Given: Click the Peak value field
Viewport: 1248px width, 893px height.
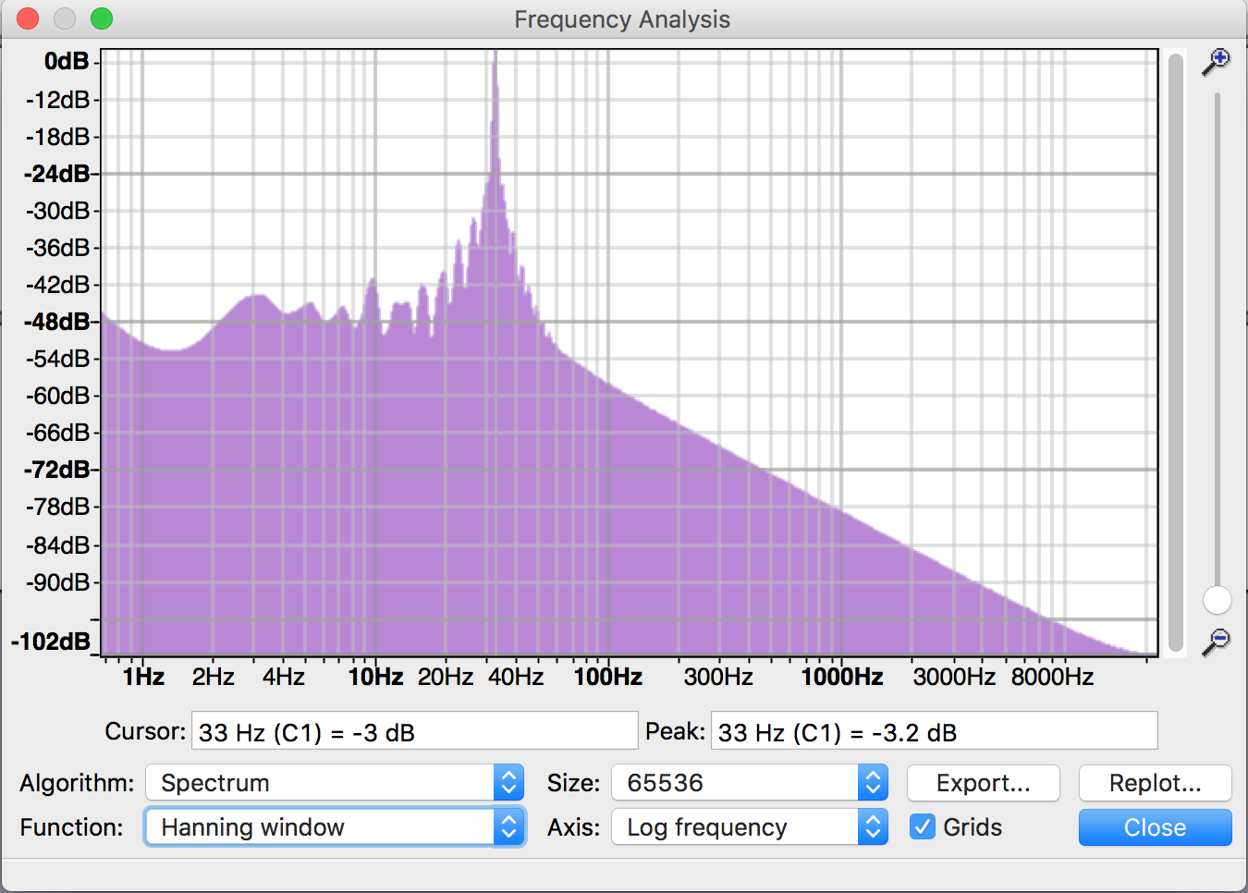Looking at the screenshot, I should (x=935, y=731).
